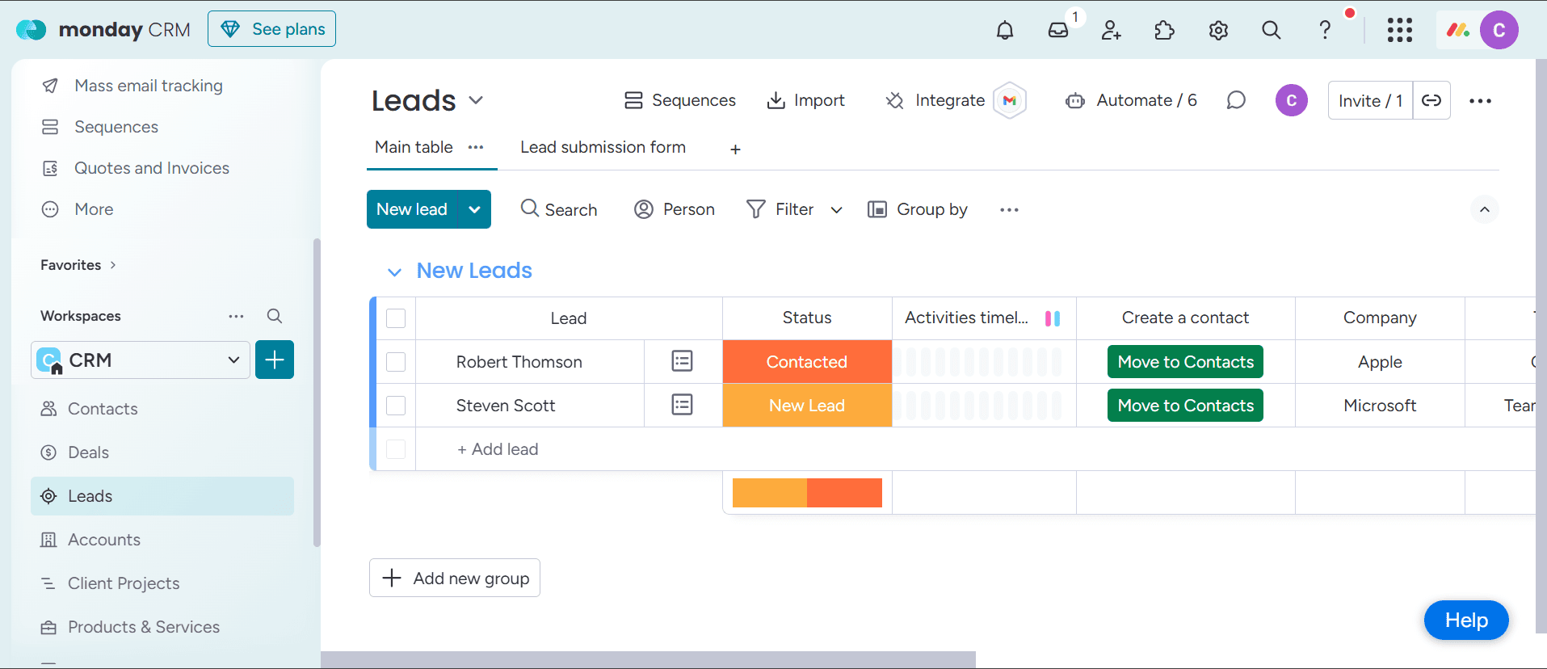Collapse the New Leads group
The width and height of the screenshot is (1547, 669).
[394, 272]
